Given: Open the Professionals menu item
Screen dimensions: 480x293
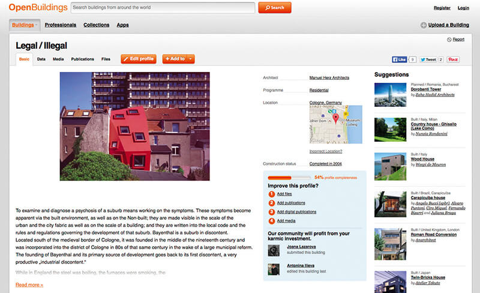Looking at the screenshot, I should tap(61, 25).
